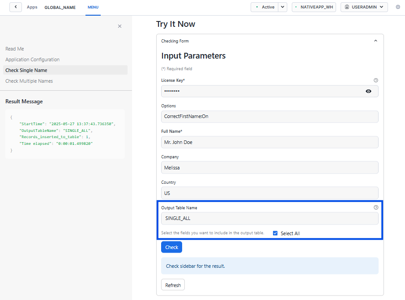Click the 'Check sidebar for the result.' notice

click(270, 266)
